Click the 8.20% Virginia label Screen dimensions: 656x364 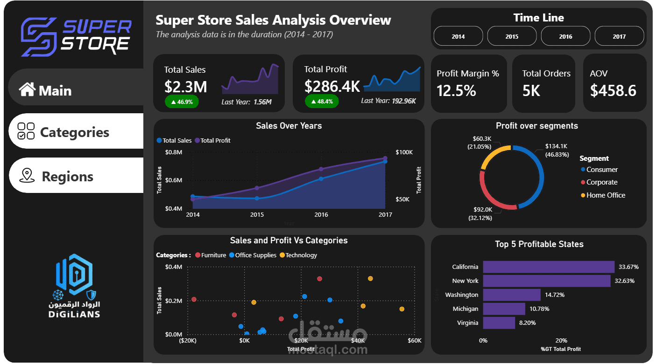pos(527,323)
